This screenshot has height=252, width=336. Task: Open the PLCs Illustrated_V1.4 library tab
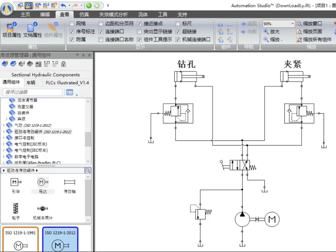(x=67, y=83)
